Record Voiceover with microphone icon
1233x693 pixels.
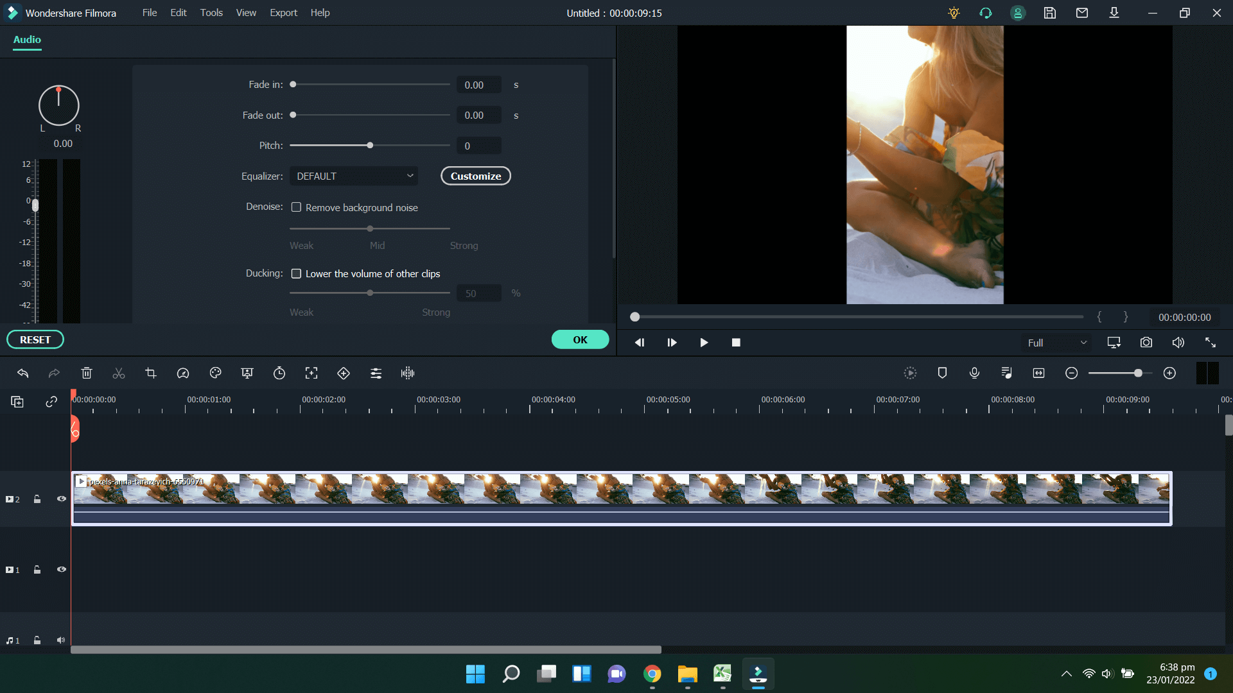[974, 373]
